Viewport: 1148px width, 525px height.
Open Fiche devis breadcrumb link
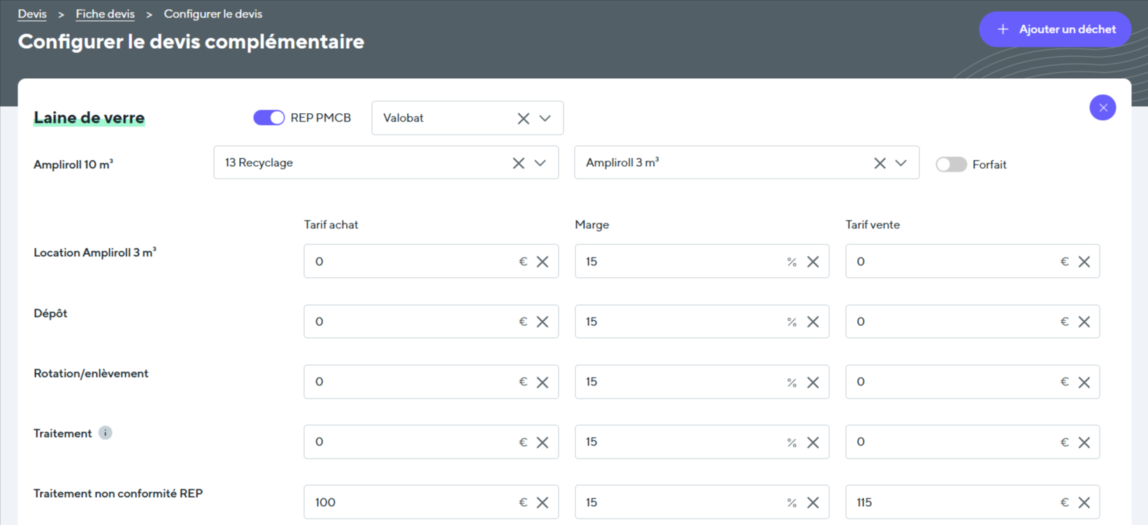pos(105,14)
